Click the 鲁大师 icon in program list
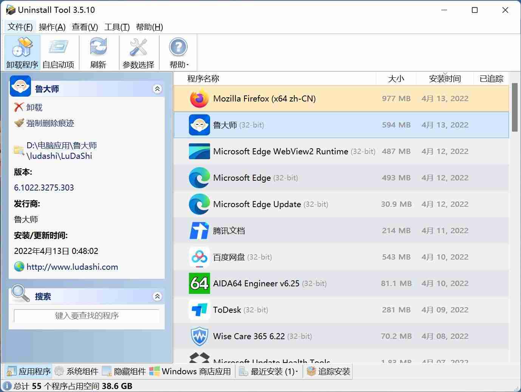Viewport: 521px width, 392px height. click(x=199, y=125)
